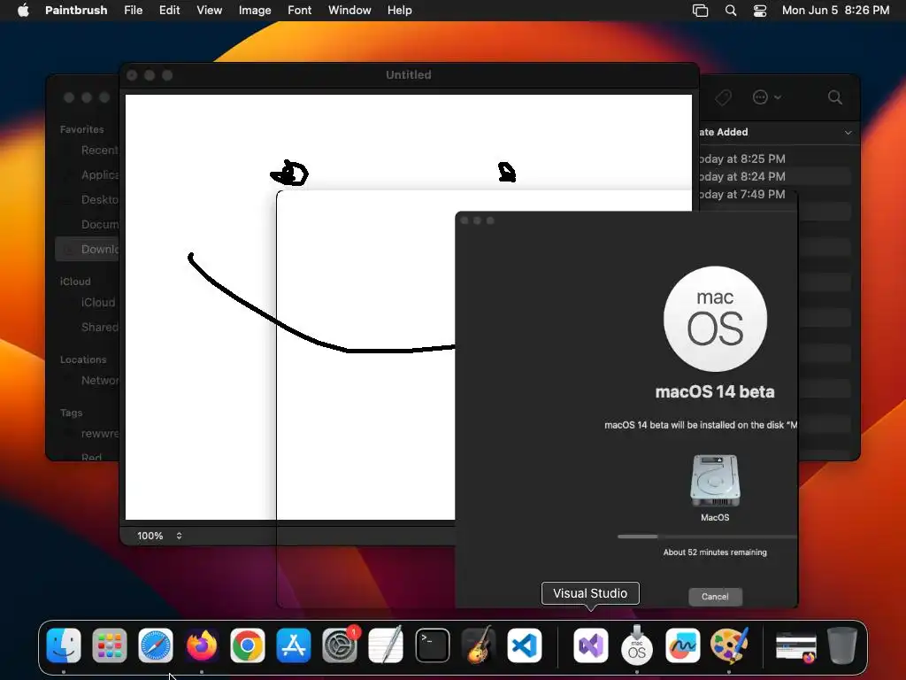Open the zoom percentage stepper in Paintbrush
The height and width of the screenshot is (680, 906).
pyautogui.click(x=179, y=536)
